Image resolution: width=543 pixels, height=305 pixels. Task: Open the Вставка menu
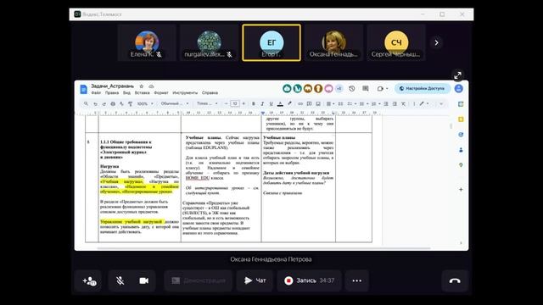(x=142, y=92)
